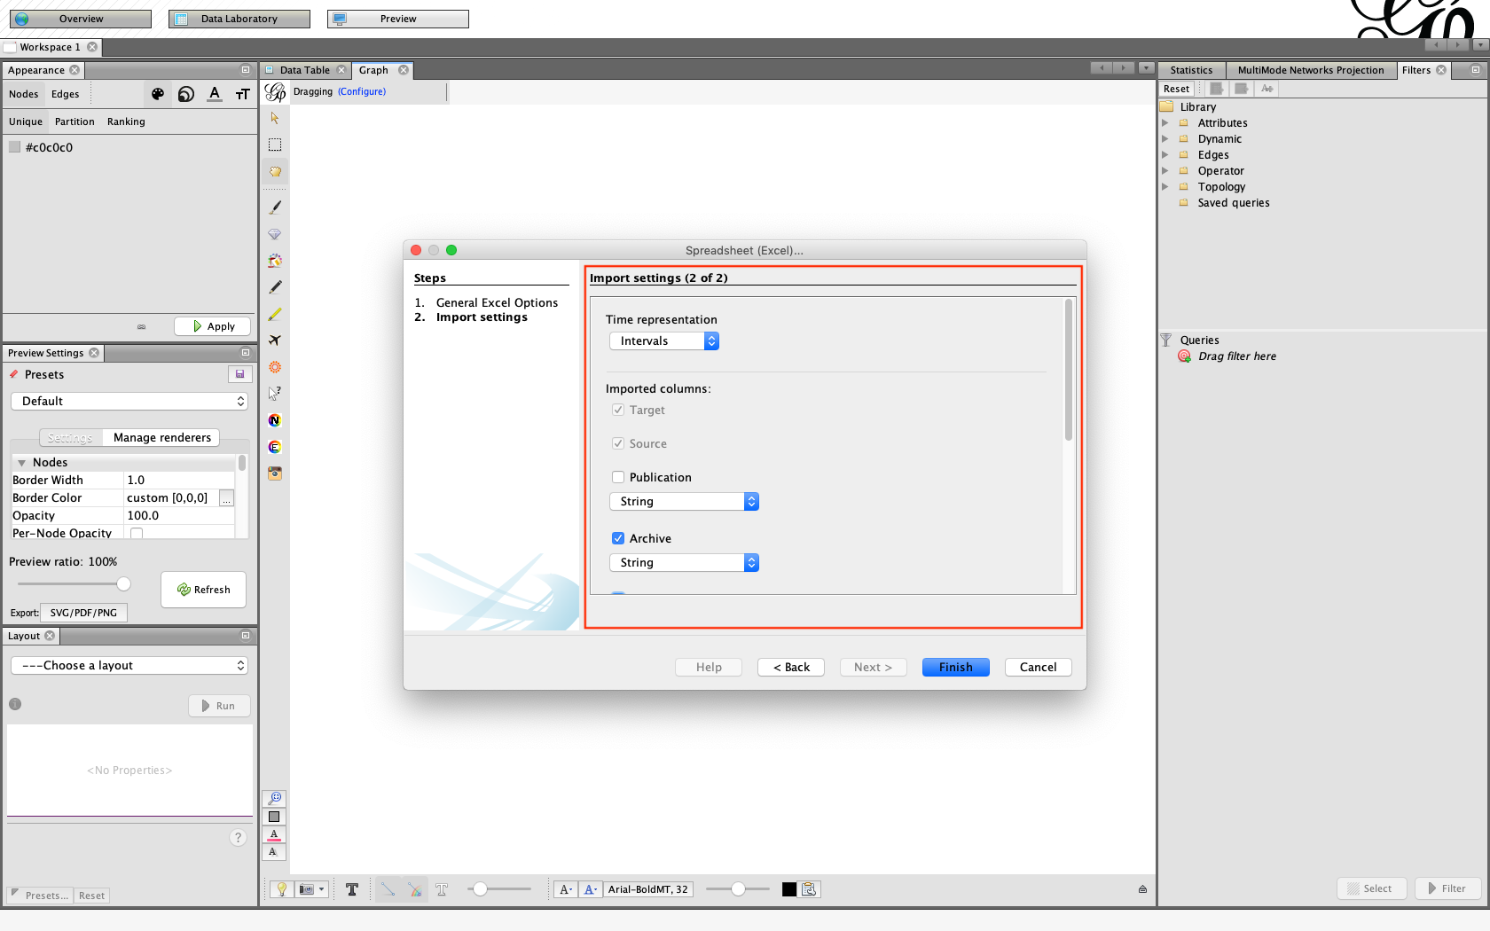The image size is (1490, 931).
Task: Toggle the rainbow edge color icon
Action: (415, 889)
